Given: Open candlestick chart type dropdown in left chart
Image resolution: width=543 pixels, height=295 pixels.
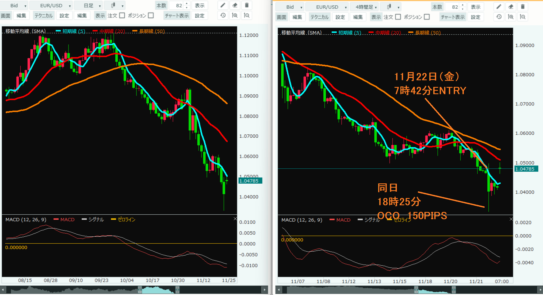Looking at the screenshot, I should point(114,5).
